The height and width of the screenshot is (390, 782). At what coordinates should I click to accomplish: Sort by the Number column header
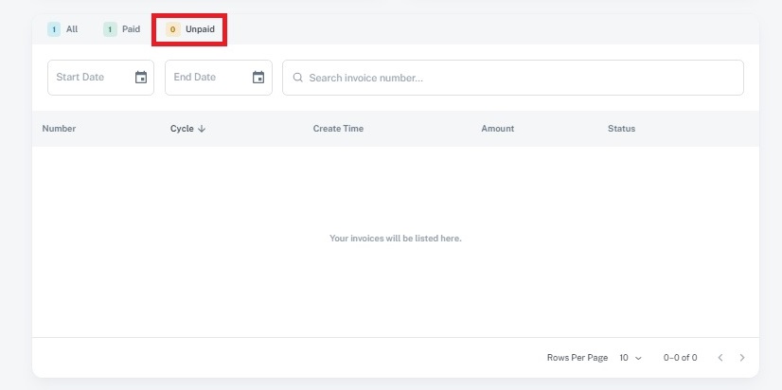click(x=59, y=129)
